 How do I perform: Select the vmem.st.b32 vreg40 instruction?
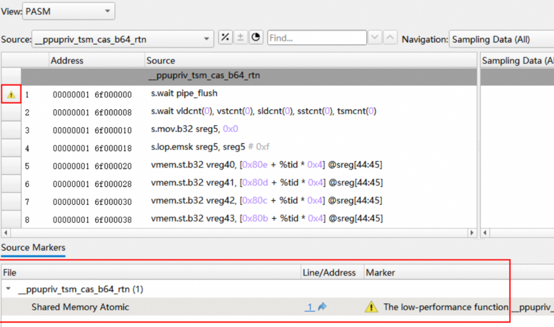point(267,165)
